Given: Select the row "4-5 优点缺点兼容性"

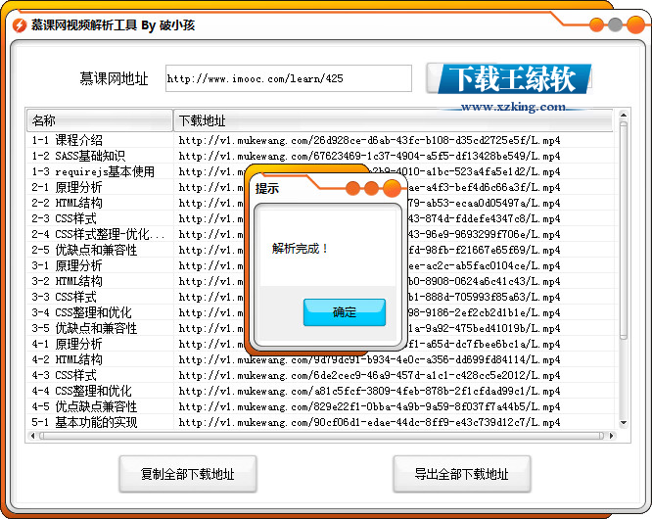Looking at the screenshot, I should point(320,406).
